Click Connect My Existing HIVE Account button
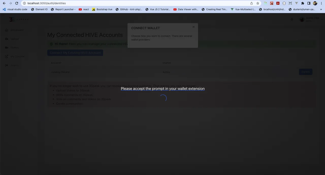 tap(75, 53)
